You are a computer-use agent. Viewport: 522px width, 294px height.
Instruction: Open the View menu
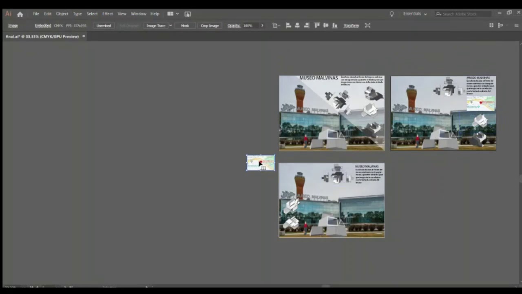click(122, 14)
